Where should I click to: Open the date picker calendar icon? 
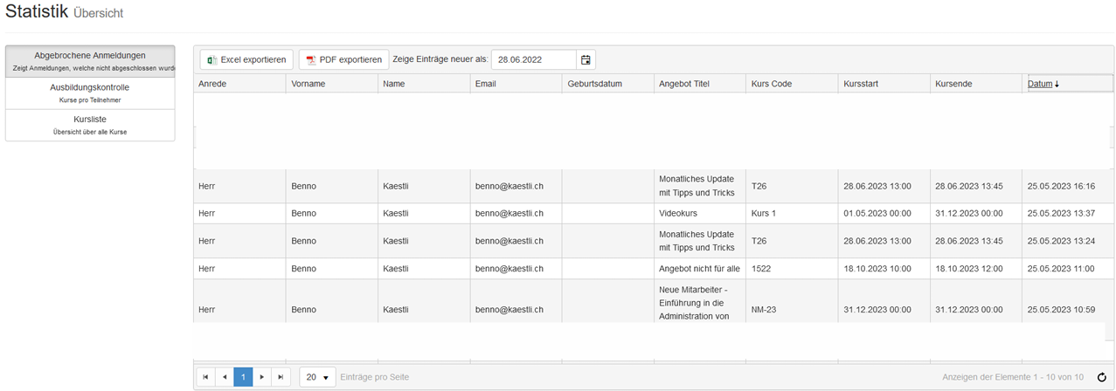point(586,59)
